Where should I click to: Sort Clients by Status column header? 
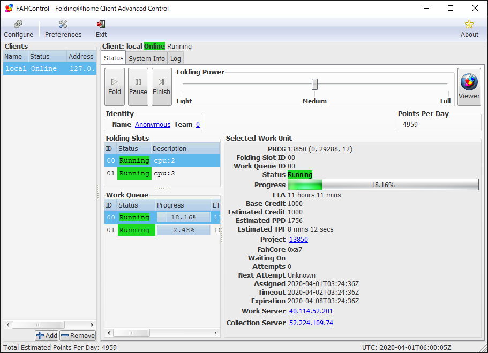47,57
